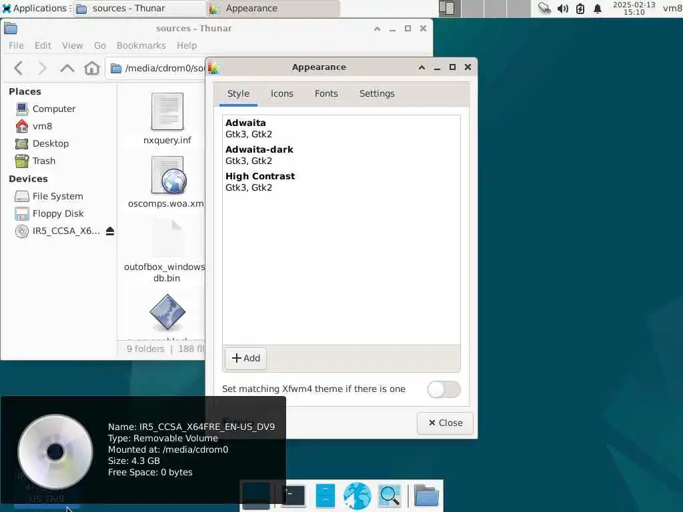Go back in Thunar navigation

point(18,69)
